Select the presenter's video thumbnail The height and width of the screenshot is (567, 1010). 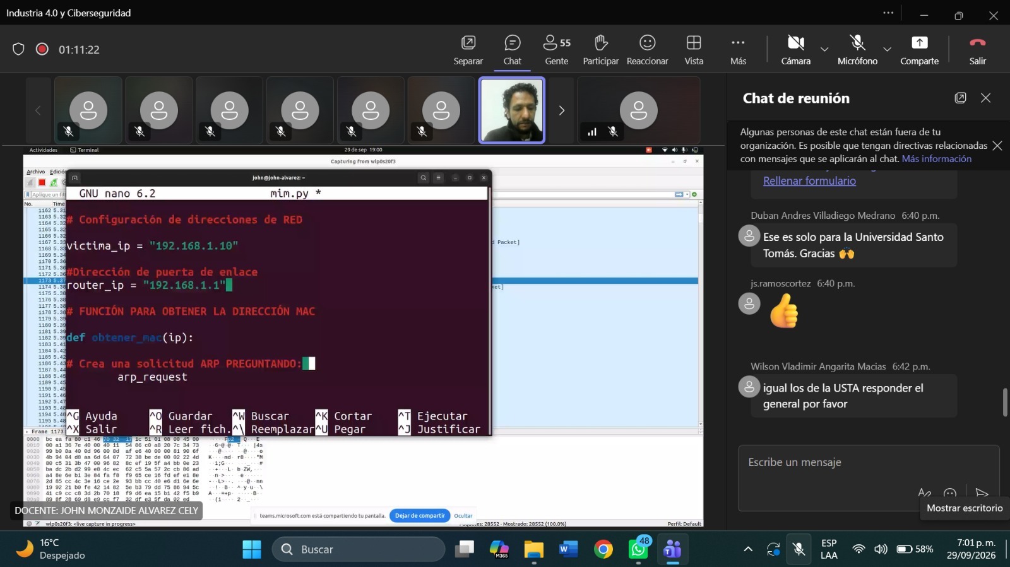pyautogui.click(x=511, y=110)
